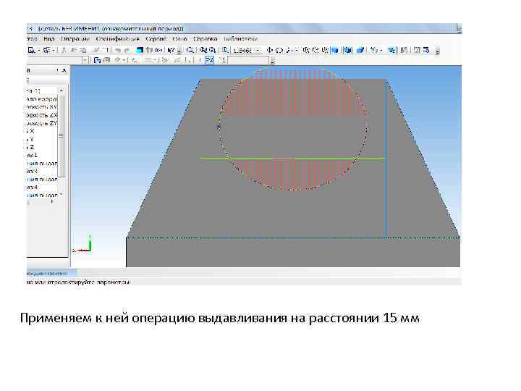The image size is (521, 391).
Task: Click the undo arrow icon
Action: 118,50
